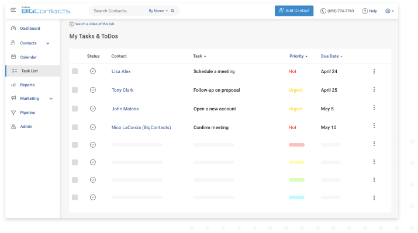Tick the Nico LaCorcia row checkbox
Image resolution: width=418 pixels, height=233 pixels.
pos(75,127)
